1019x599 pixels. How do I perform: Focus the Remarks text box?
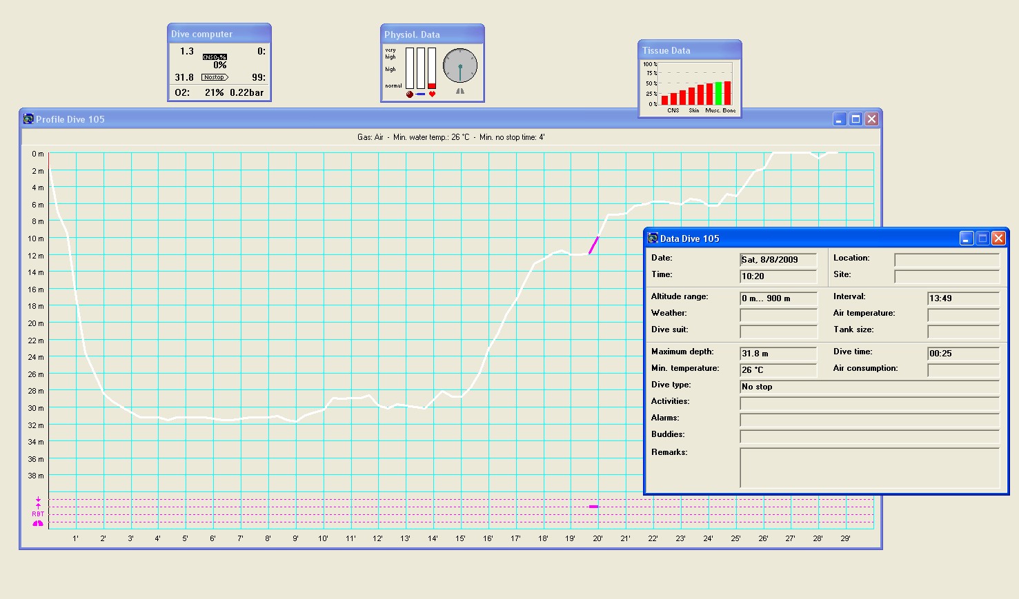[x=869, y=467]
